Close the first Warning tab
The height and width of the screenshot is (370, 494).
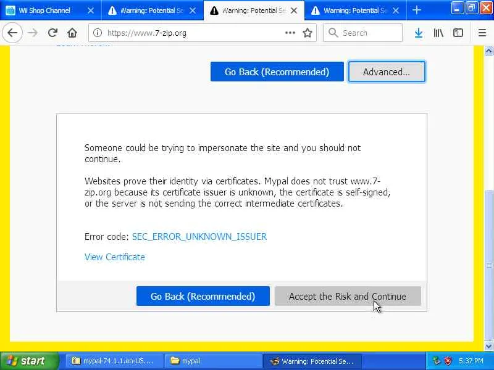(x=193, y=10)
